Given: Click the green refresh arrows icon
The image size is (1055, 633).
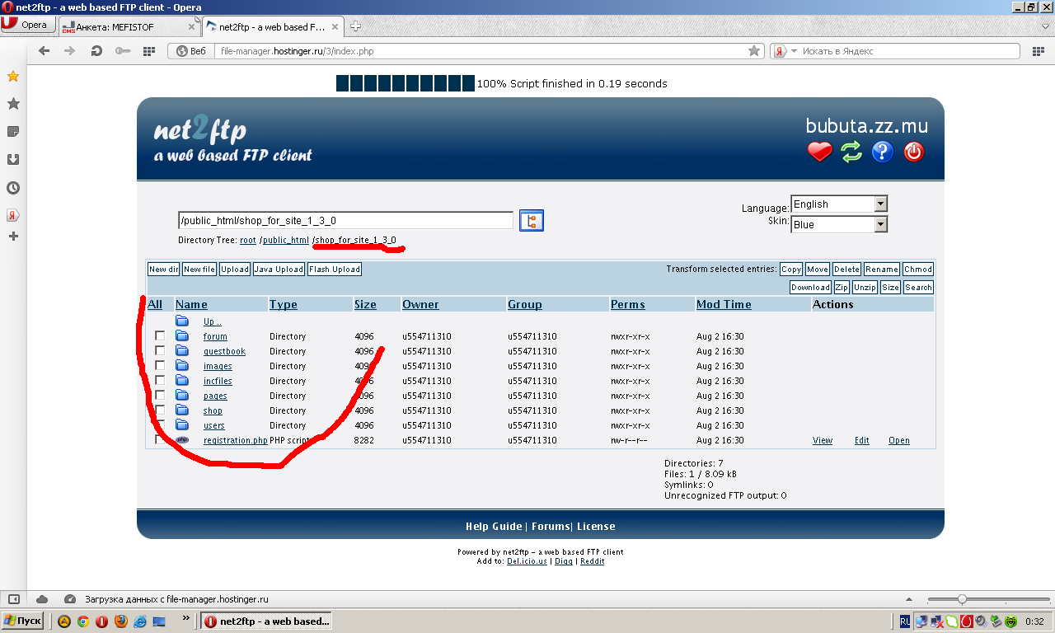Looking at the screenshot, I should (851, 152).
